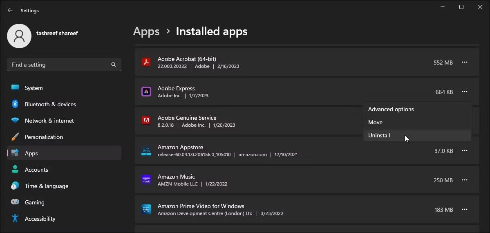The height and width of the screenshot is (233, 490).
Task: Click the Adobe Genuine Service icon
Action: tap(146, 121)
